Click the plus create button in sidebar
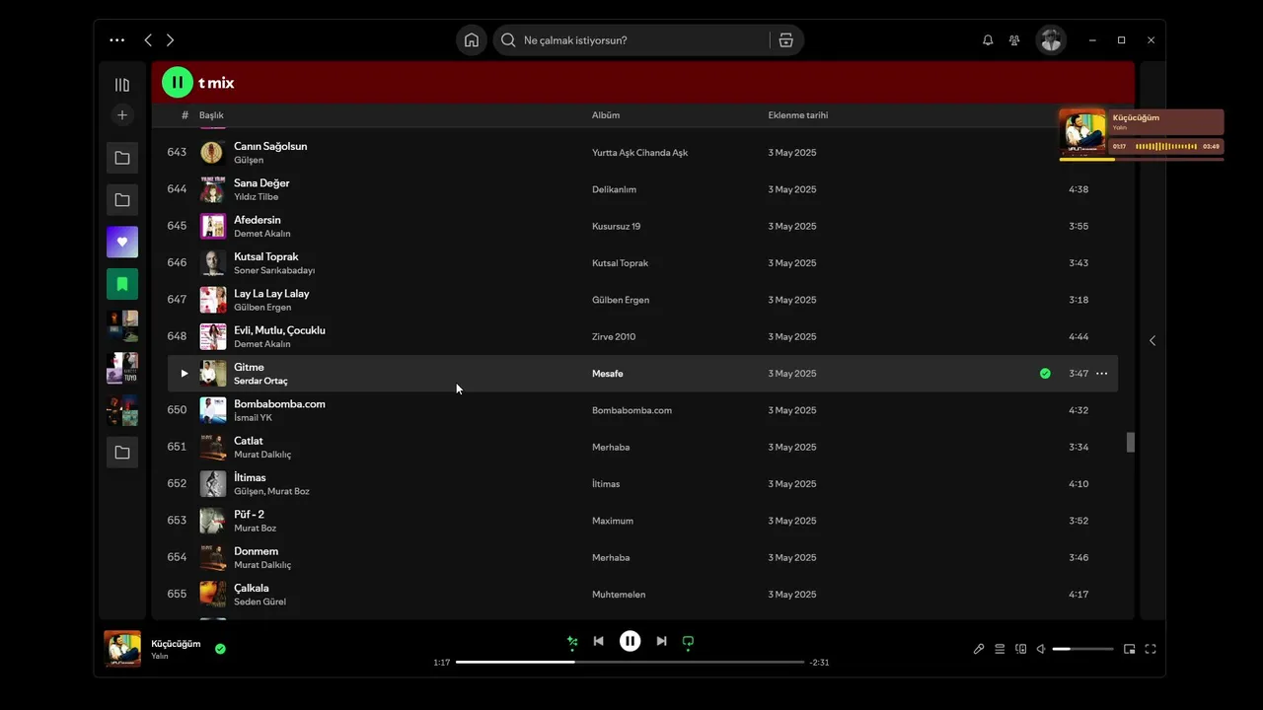Image resolution: width=1263 pixels, height=710 pixels. pyautogui.click(x=122, y=115)
